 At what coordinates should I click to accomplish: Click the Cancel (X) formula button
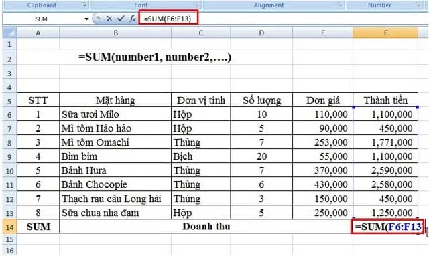pyautogui.click(x=109, y=19)
